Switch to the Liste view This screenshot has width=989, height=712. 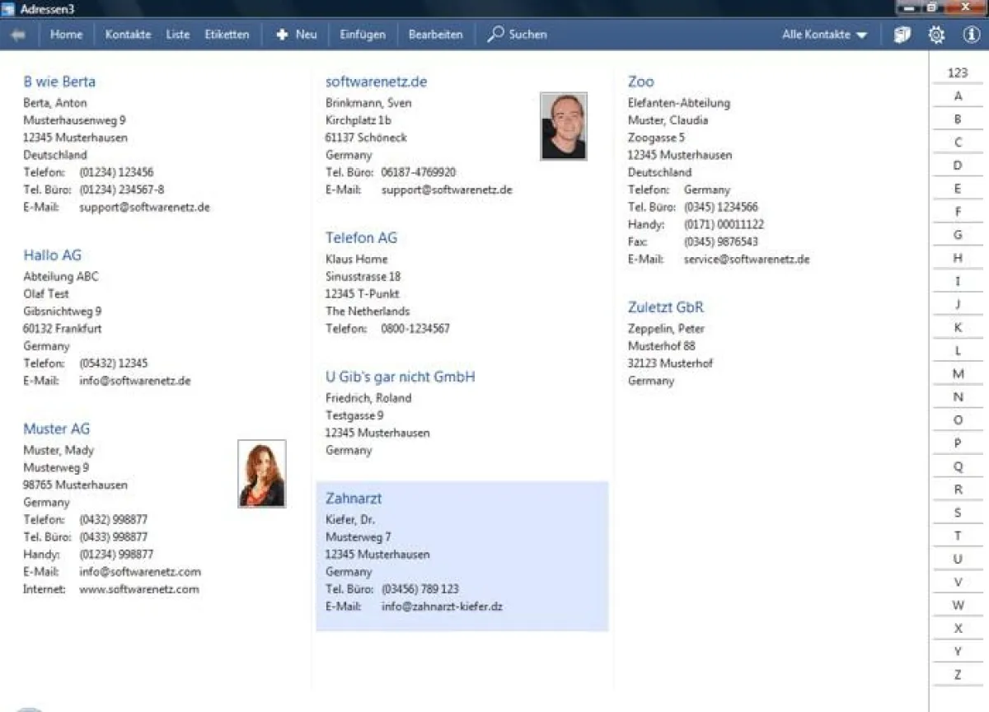click(177, 35)
